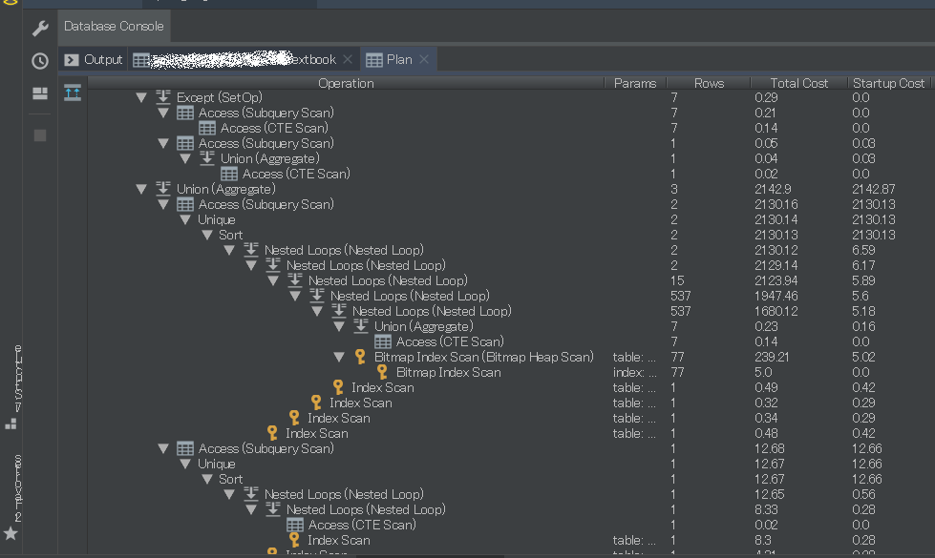Click the table icon of first Access (CTE Scan)
This screenshot has height=558, width=935.
[x=207, y=128]
